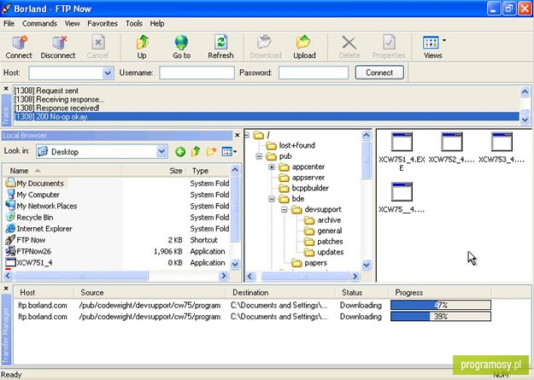The height and width of the screenshot is (380, 534).
Task: Click the Disconnect toolbar icon
Action: coord(58,47)
